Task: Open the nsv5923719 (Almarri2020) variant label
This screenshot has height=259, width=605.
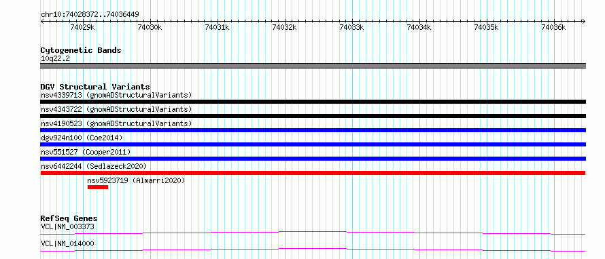Action: tap(136, 180)
